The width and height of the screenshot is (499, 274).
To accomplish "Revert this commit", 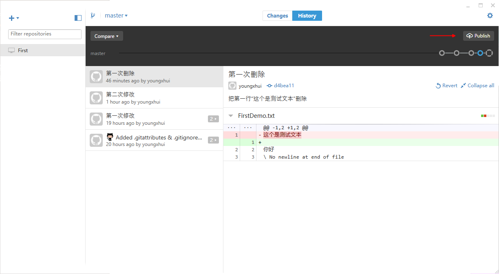I will (446, 86).
